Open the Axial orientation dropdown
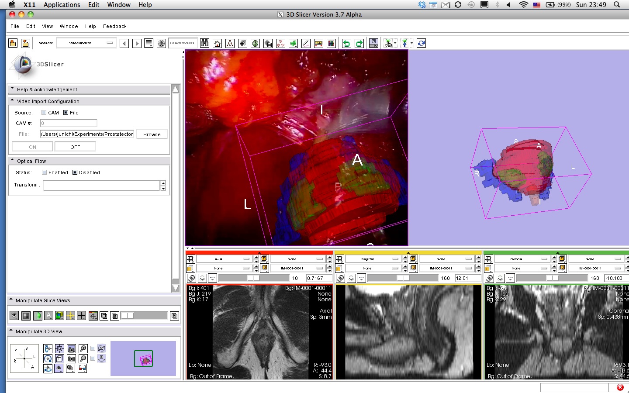The image size is (629, 393). (224, 259)
